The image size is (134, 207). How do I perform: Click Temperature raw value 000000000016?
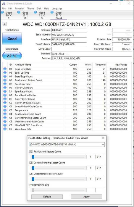coord(118,110)
